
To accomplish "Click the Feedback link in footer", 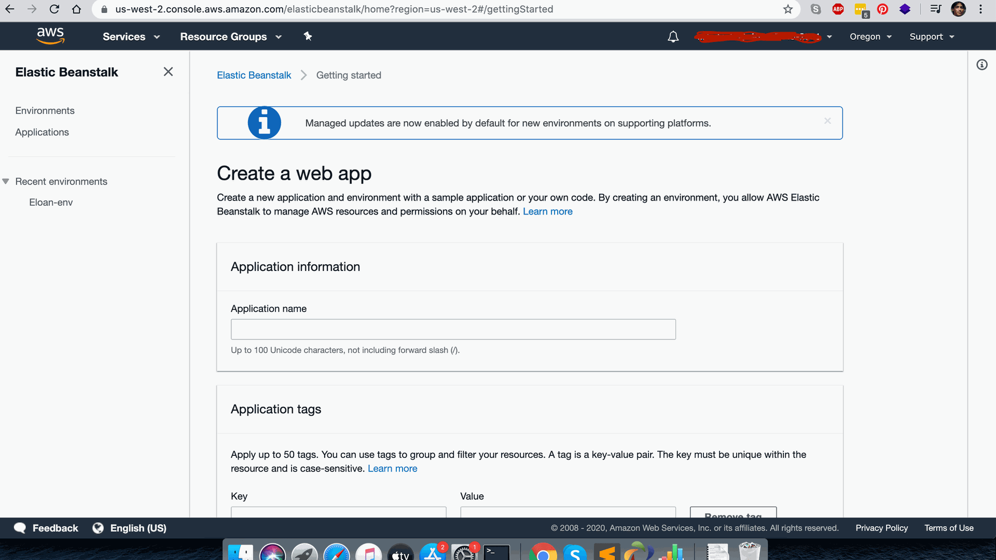I will pyautogui.click(x=55, y=528).
